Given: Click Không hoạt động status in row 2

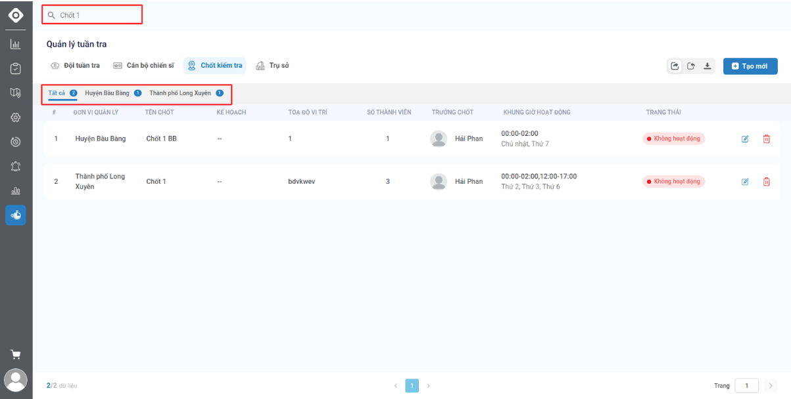Looking at the screenshot, I should [674, 181].
